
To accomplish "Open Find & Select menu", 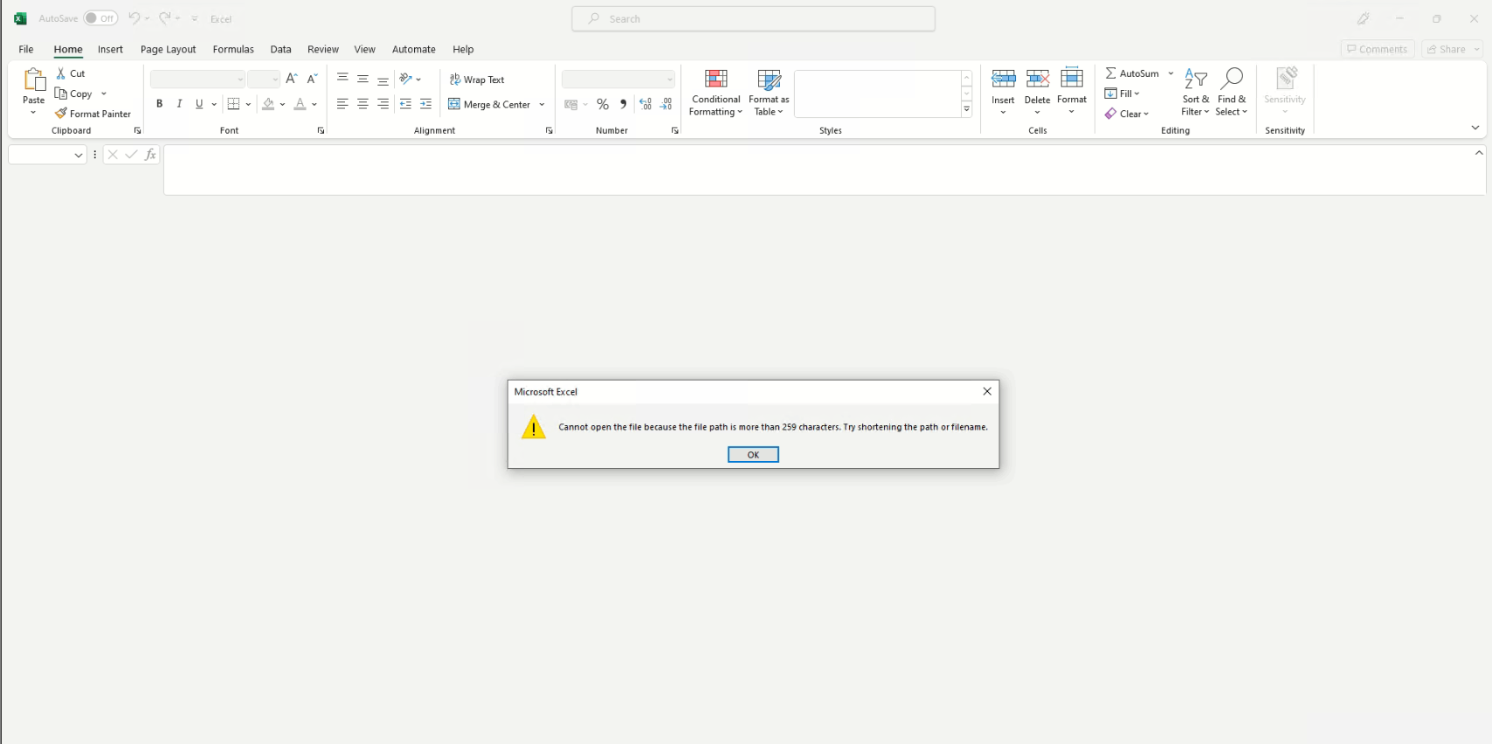I will [1232, 92].
